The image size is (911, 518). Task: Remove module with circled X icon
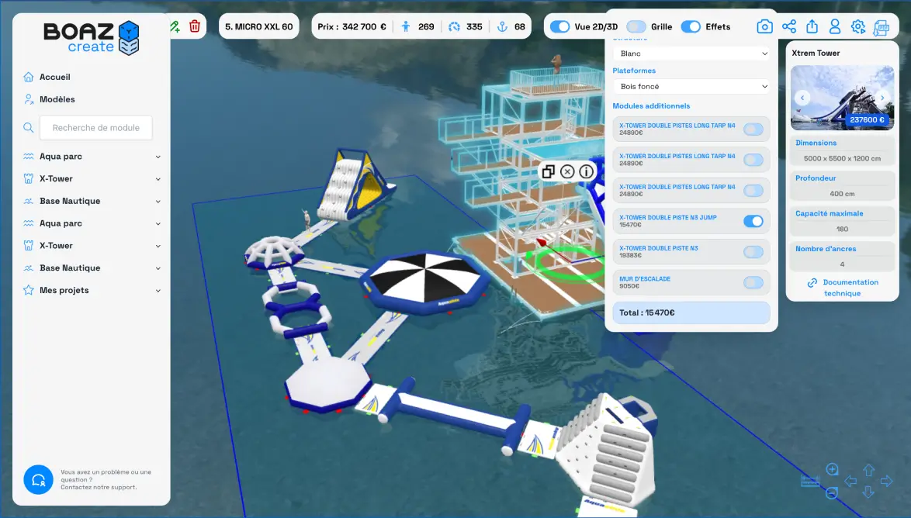[568, 171]
